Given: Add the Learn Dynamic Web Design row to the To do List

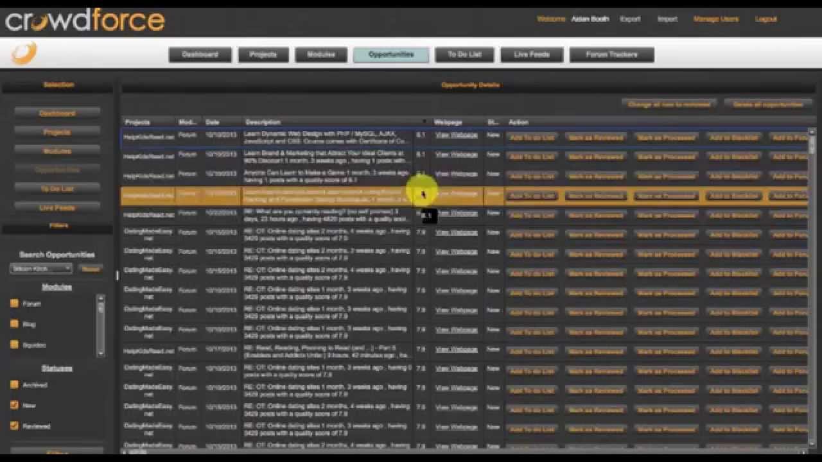Looking at the screenshot, I should point(532,137).
